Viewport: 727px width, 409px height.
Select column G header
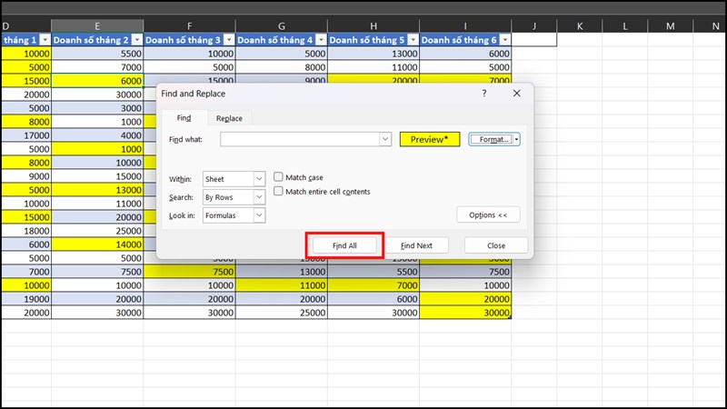pos(282,26)
